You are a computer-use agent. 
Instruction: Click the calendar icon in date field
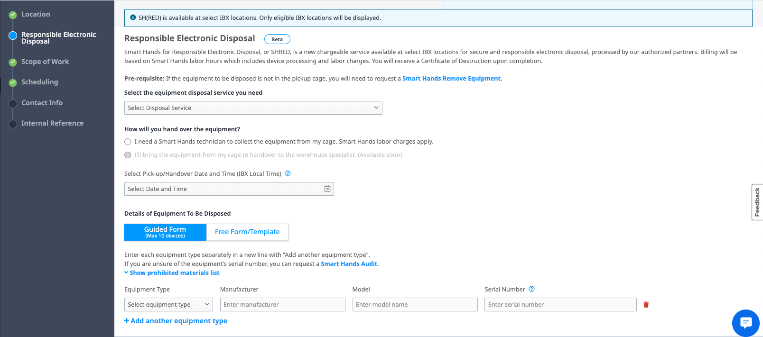coord(327,189)
